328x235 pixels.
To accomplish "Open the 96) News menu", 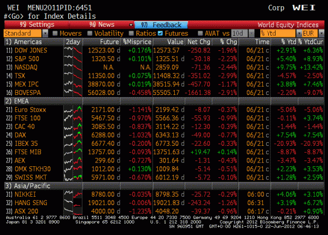I will 102,25.
